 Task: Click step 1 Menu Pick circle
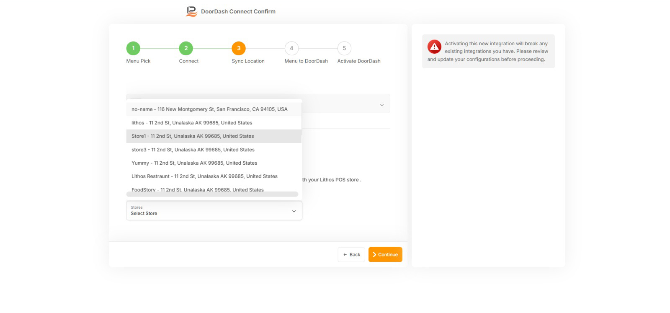[x=133, y=48]
